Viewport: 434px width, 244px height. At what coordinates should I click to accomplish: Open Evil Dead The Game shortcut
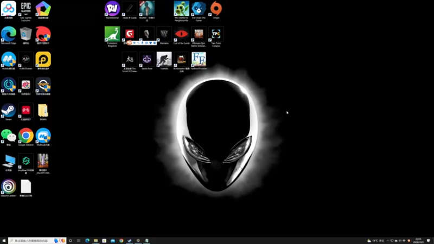click(x=199, y=11)
